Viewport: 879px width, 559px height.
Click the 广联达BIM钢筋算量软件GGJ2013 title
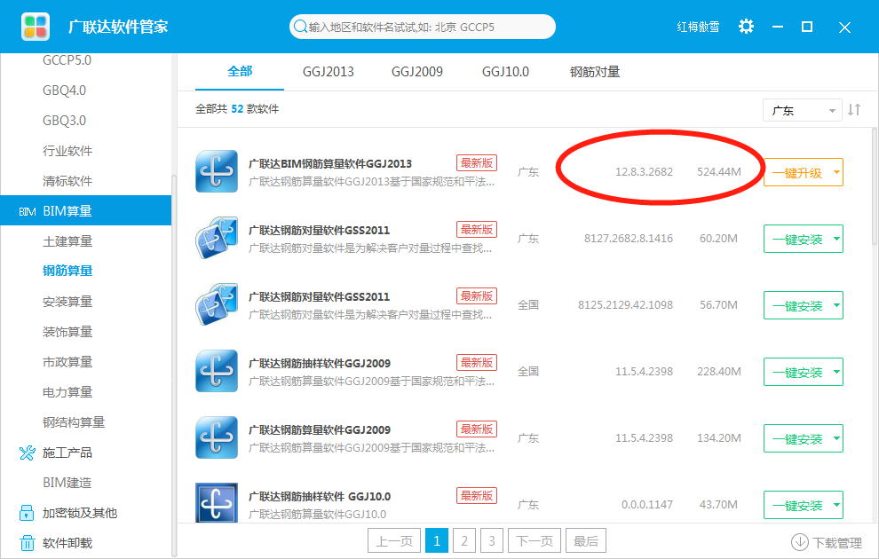[x=330, y=163]
